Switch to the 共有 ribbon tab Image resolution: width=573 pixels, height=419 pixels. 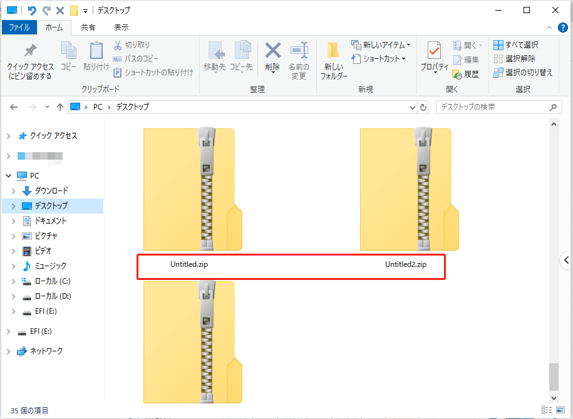click(x=88, y=28)
